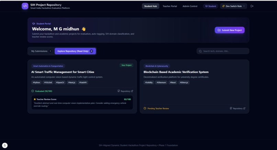Click the Blockchain & Cybersecurity tag
This screenshot has height=150, width=277.
(x=157, y=66)
